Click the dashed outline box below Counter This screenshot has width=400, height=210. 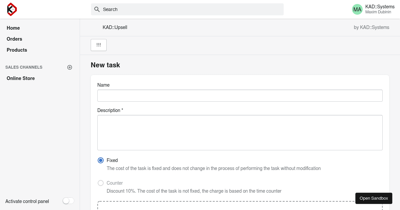pos(240,206)
